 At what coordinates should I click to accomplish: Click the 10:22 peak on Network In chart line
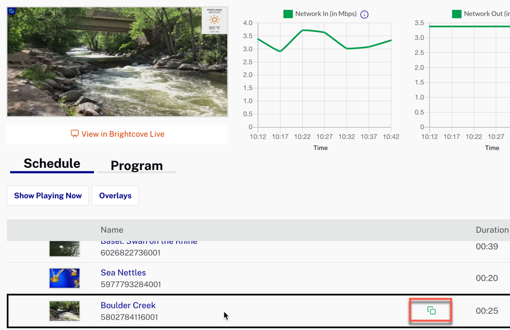click(x=302, y=30)
